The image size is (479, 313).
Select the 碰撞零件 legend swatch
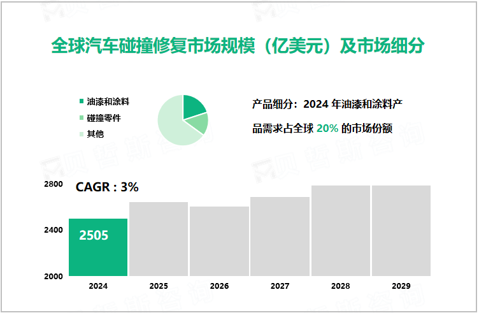82,118
